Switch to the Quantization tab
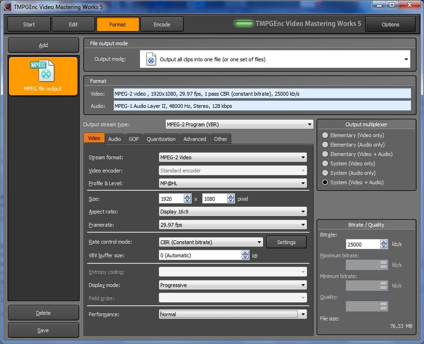This screenshot has width=424, height=344. click(161, 139)
